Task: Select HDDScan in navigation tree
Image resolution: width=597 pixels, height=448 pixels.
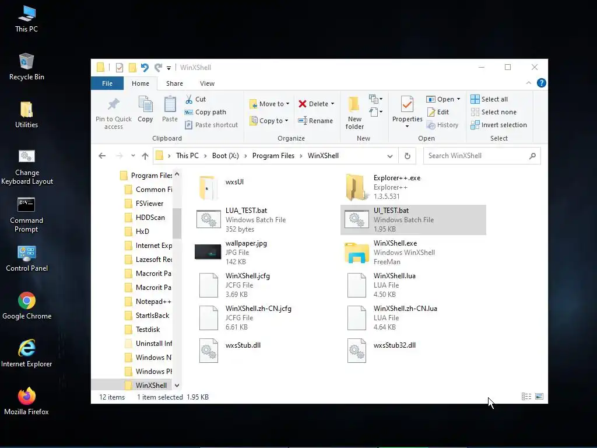Action: [x=150, y=218]
